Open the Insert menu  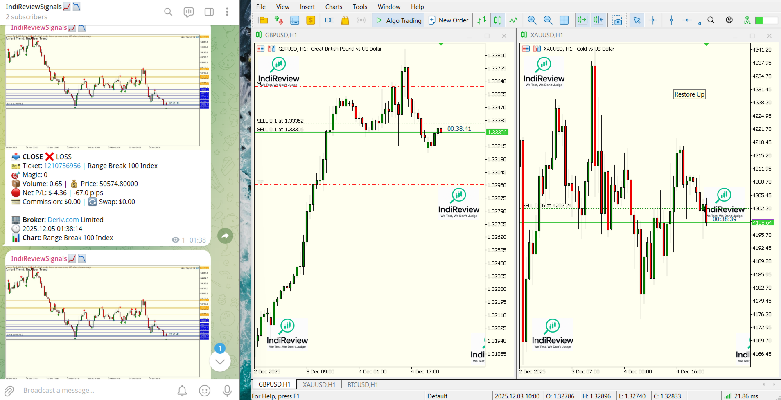[307, 7]
